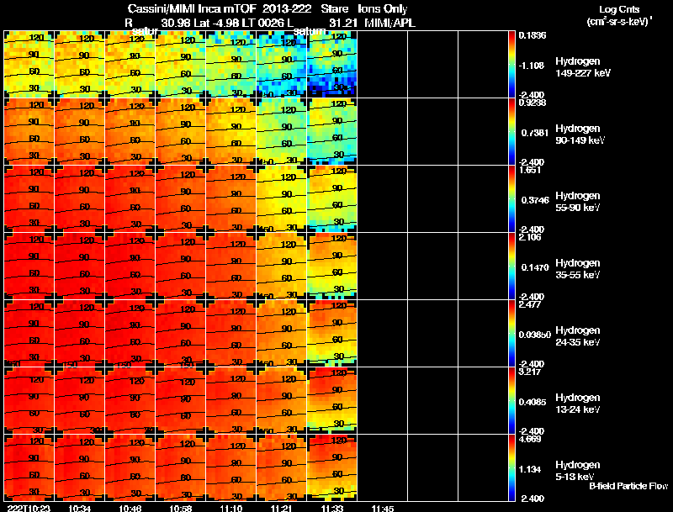Screen dimensions: 673x512
Task: Click the '1.651' color scale value
Action: pyautogui.click(x=530, y=170)
